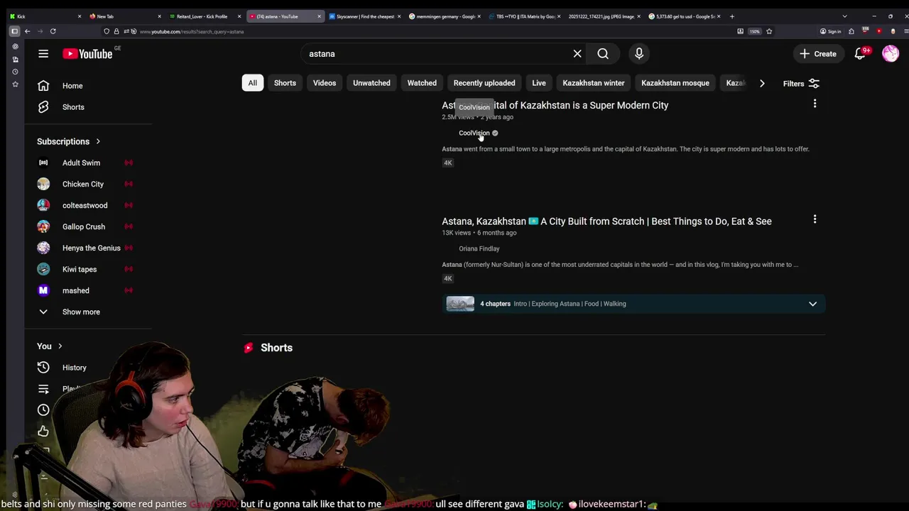Go back with browser back arrow
The width and height of the screenshot is (909, 511).
pyautogui.click(x=27, y=31)
